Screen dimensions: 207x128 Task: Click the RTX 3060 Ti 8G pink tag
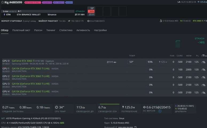(33, 2)
